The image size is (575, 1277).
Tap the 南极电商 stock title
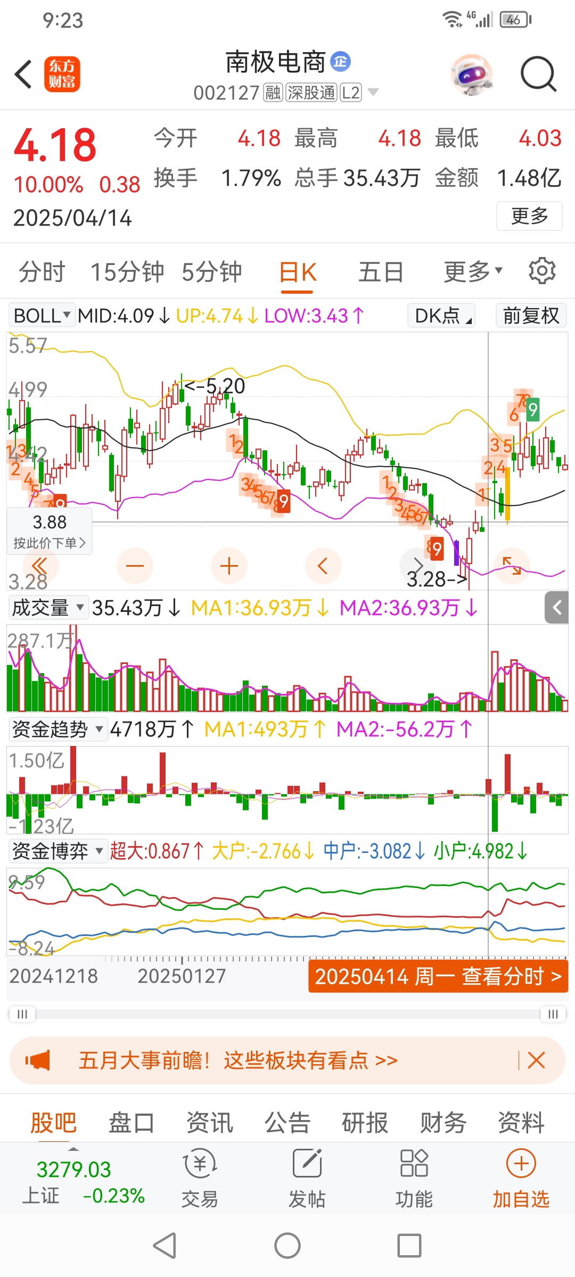[x=275, y=62]
